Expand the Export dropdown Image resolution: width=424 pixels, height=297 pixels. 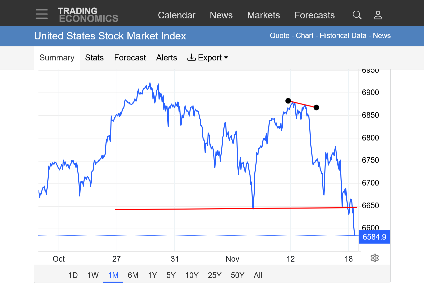[208, 58]
